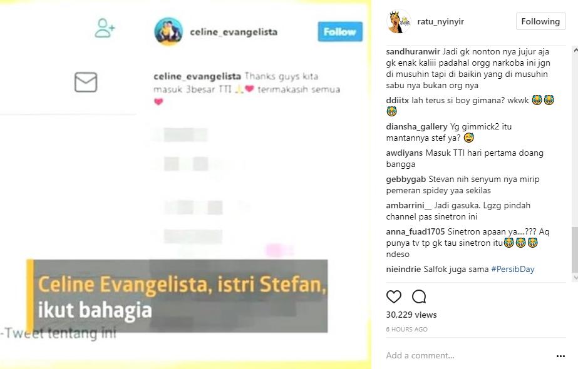Open celine_evangelista avatar in the video
Image resolution: width=578 pixels, height=369 pixels.
pyautogui.click(x=168, y=32)
